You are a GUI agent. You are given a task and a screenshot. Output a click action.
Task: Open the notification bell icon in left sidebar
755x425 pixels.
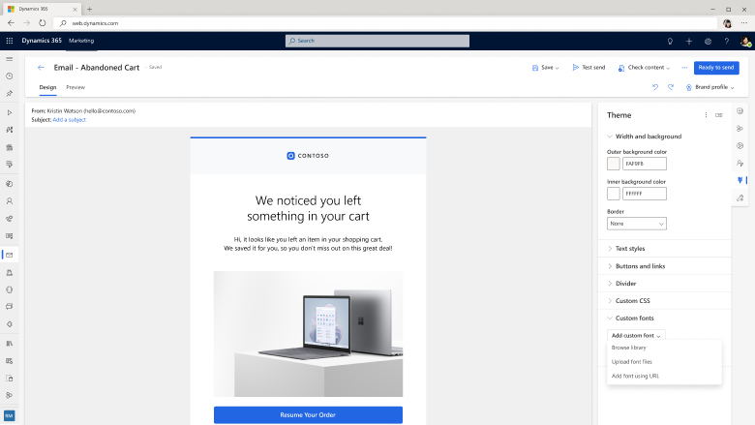[9, 272]
